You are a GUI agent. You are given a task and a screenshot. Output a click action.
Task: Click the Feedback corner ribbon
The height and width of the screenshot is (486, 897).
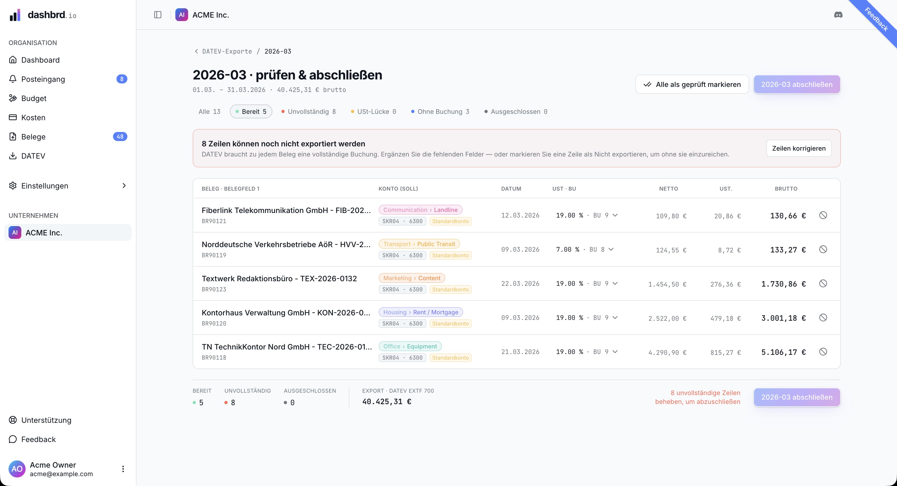[877, 20]
